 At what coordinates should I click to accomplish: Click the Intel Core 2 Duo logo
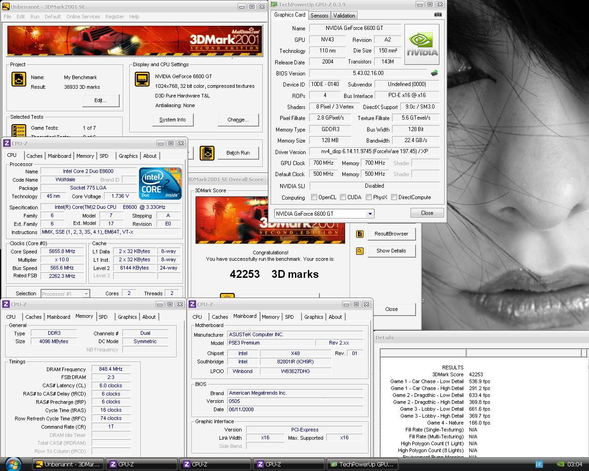click(160, 184)
